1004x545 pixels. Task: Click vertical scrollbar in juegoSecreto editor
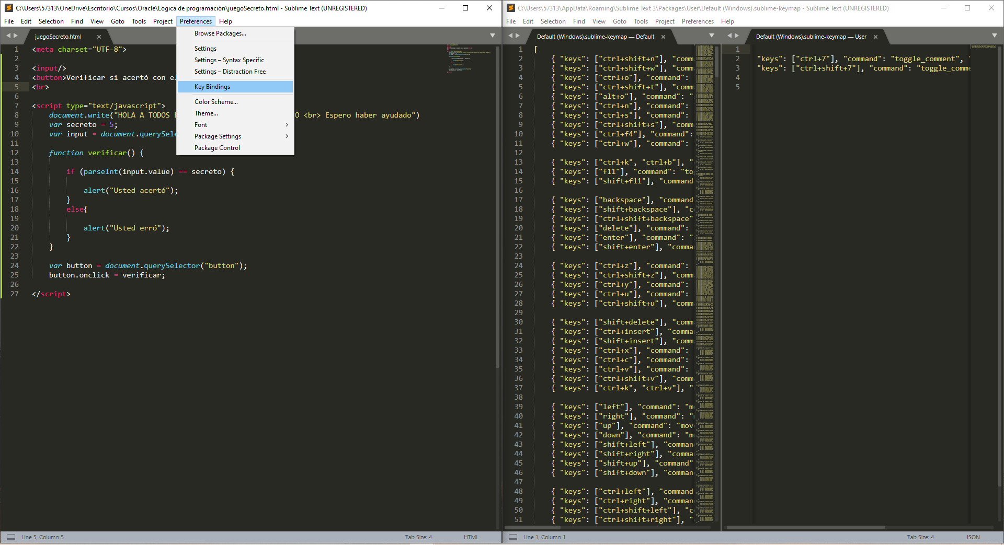[x=497, y=206]
